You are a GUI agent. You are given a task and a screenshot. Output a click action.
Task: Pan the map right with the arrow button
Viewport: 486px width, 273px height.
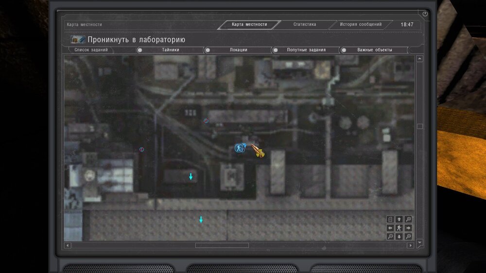coord(408,228)
